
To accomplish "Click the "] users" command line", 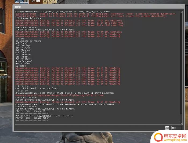I will pos(20,39).
